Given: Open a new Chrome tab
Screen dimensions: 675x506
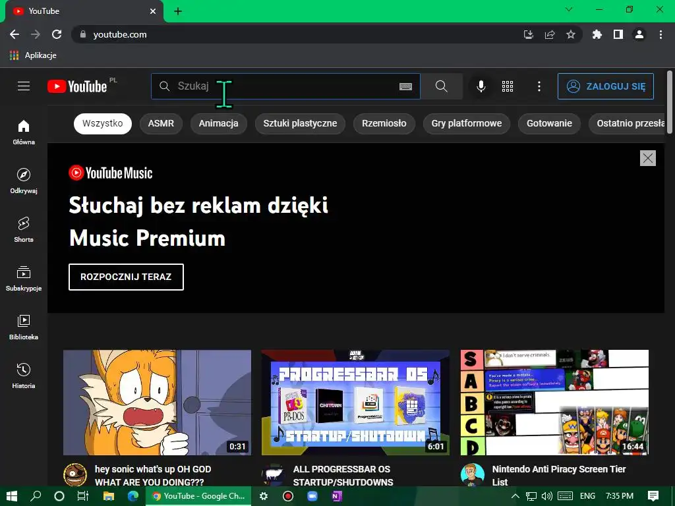Looking at the screenshot, I should 178,11.
